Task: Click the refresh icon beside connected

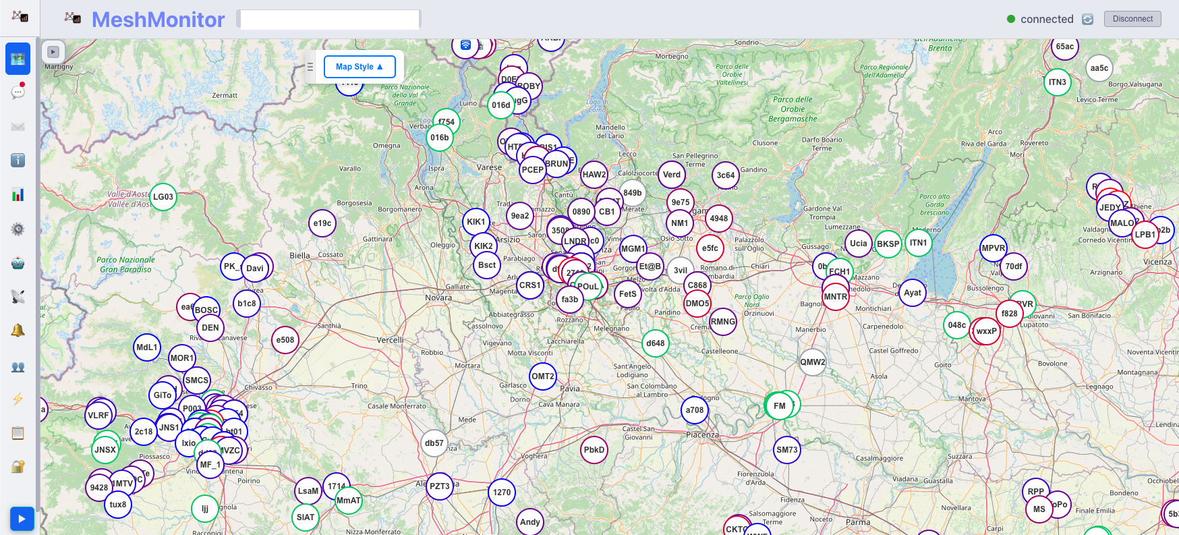Action: (x=1087, y=20)
